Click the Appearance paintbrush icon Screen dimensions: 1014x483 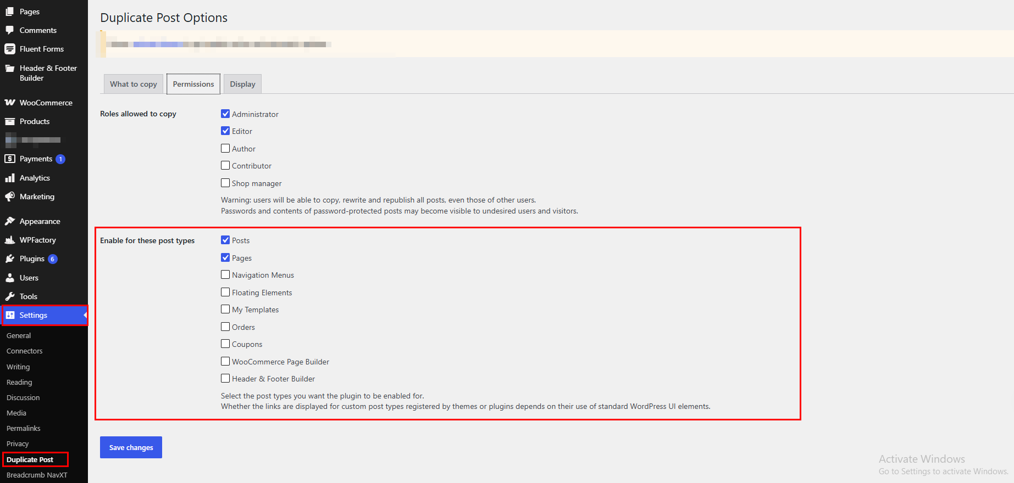[10, 221]
